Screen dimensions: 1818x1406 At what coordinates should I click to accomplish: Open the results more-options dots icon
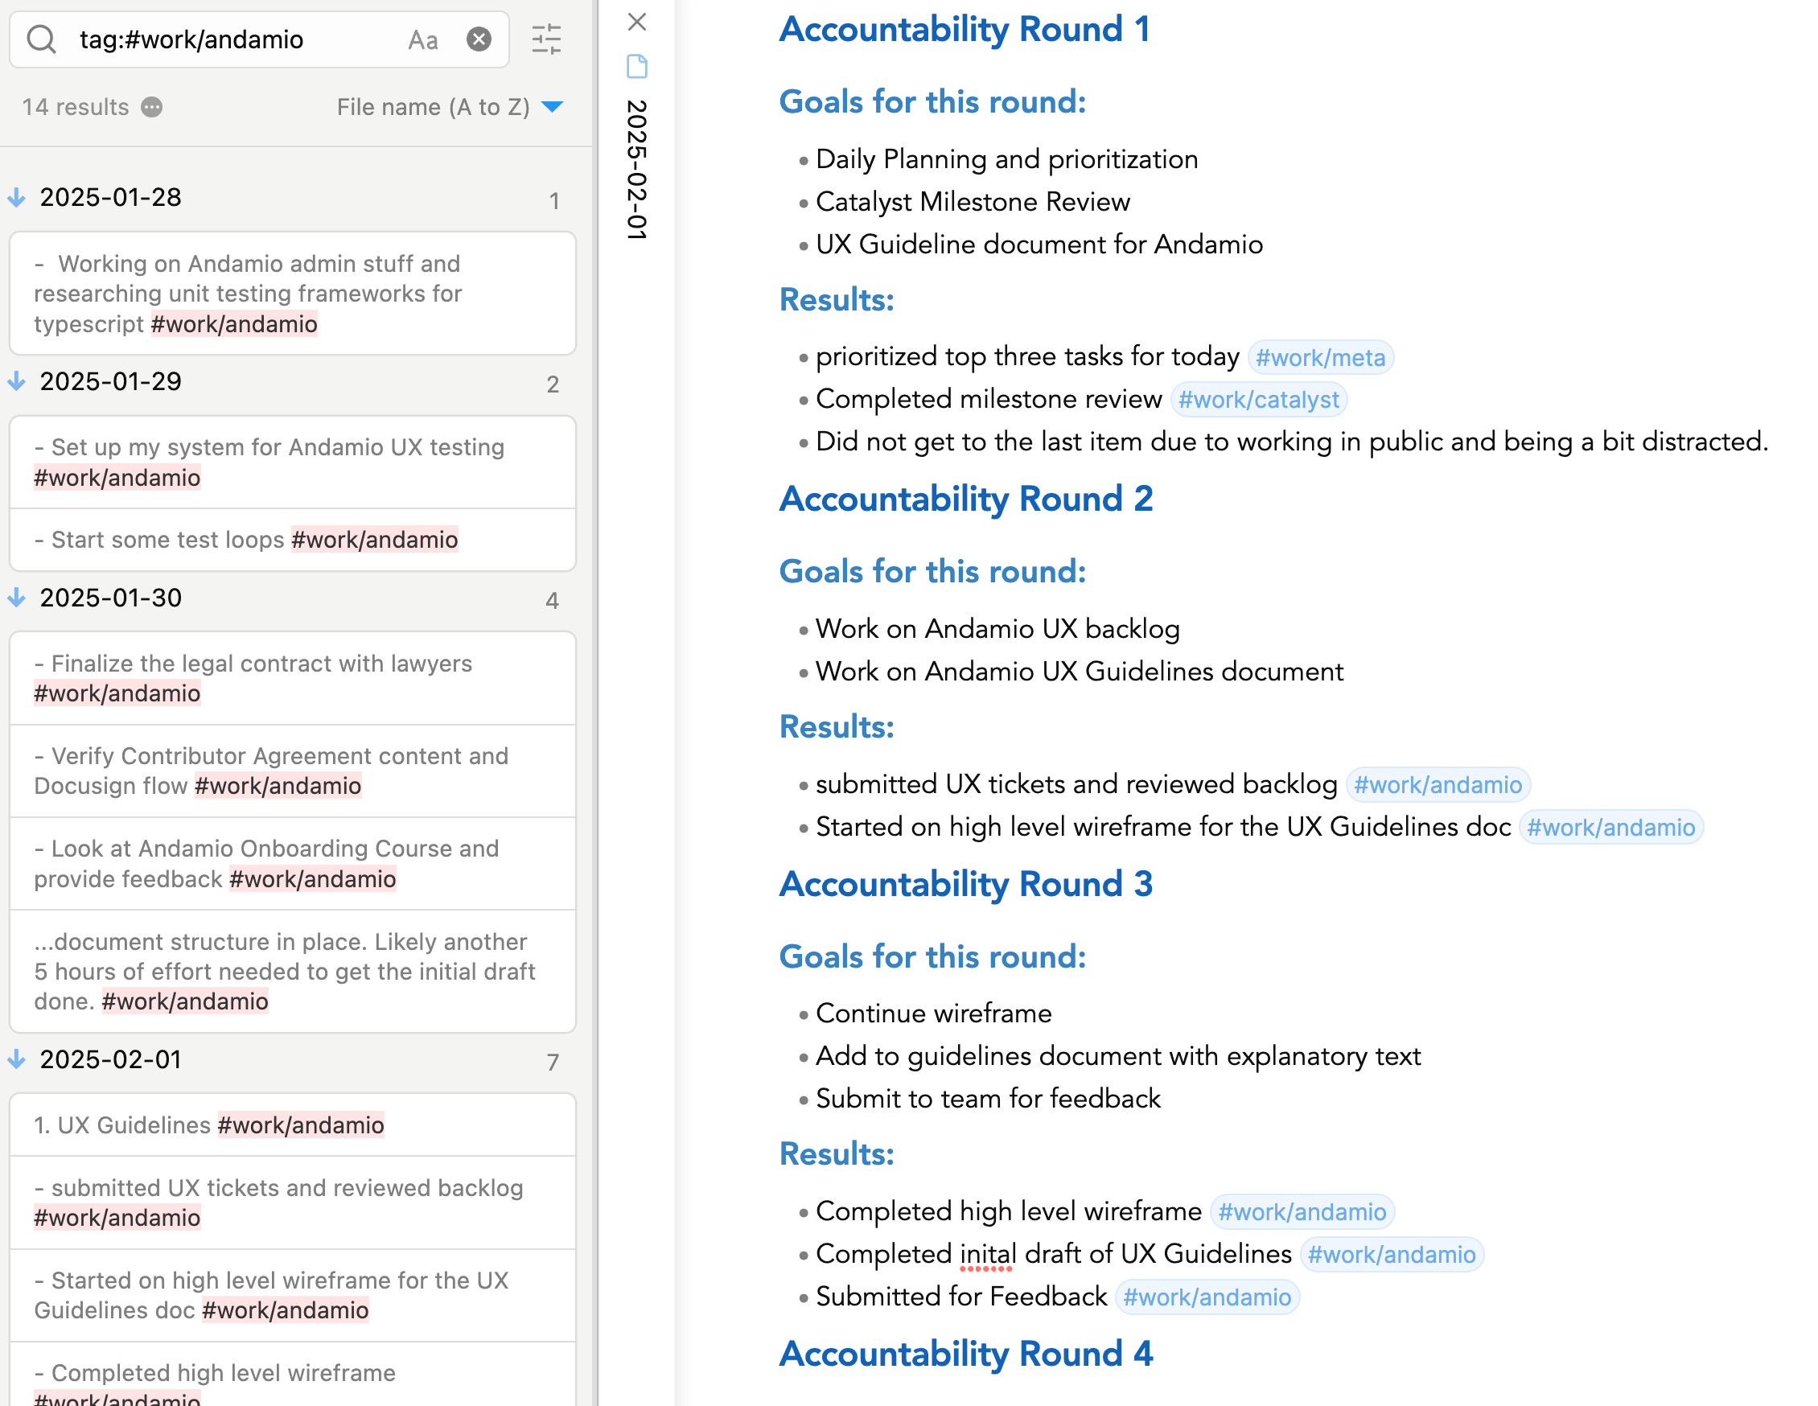[x=151, y=108]
